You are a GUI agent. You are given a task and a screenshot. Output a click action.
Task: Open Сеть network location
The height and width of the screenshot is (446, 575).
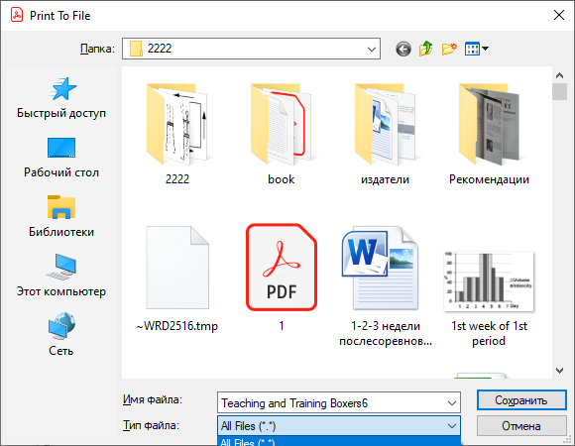click(61, 334)
